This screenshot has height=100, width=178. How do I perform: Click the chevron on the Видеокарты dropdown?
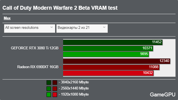[104, 27]
